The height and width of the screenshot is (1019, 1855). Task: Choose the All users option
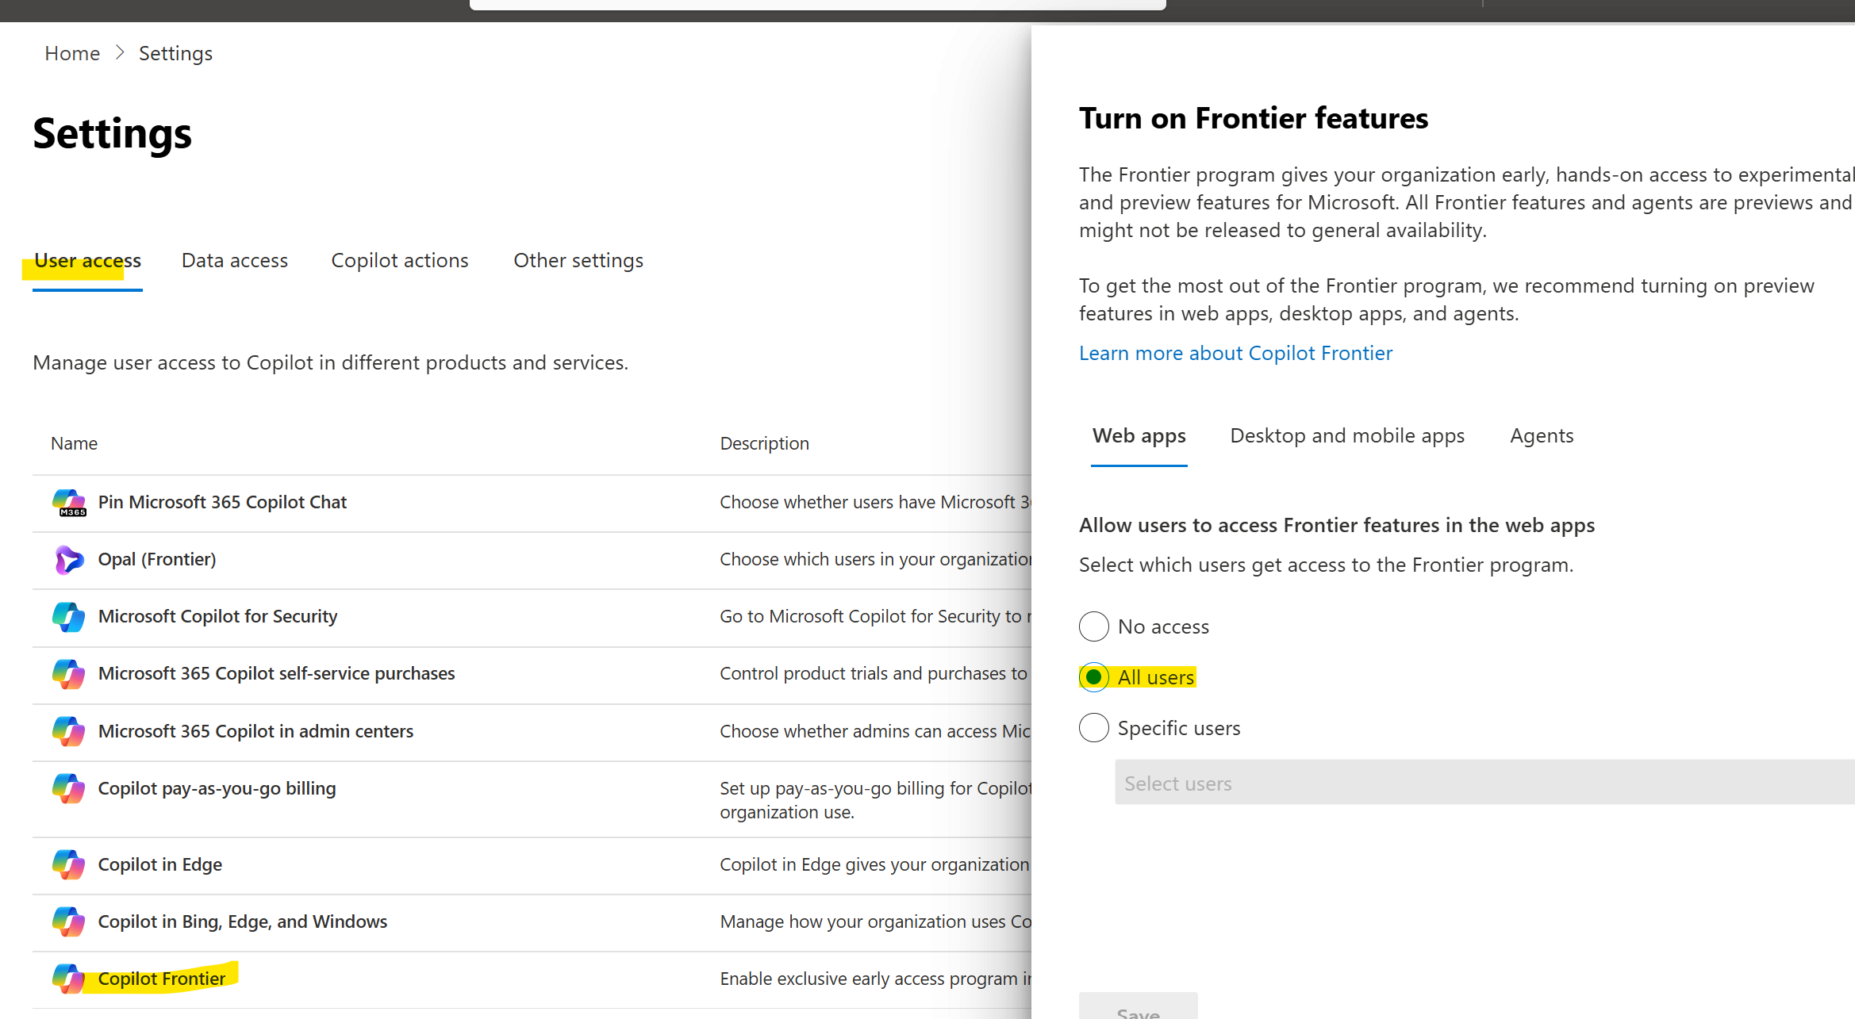click(1093, 677)
